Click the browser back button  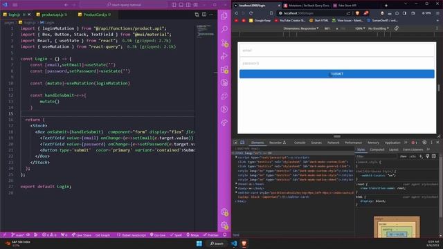(x=236, y=13)
